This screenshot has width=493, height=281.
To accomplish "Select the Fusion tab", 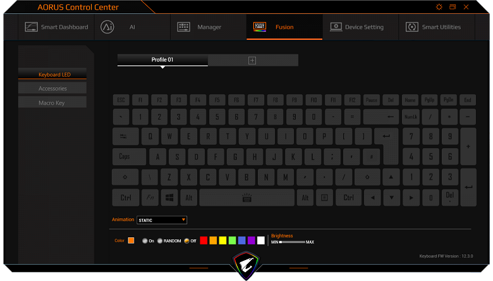I will pos(284,27).
